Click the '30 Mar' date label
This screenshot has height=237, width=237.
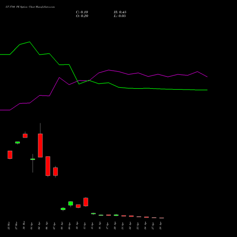(24, 225)
